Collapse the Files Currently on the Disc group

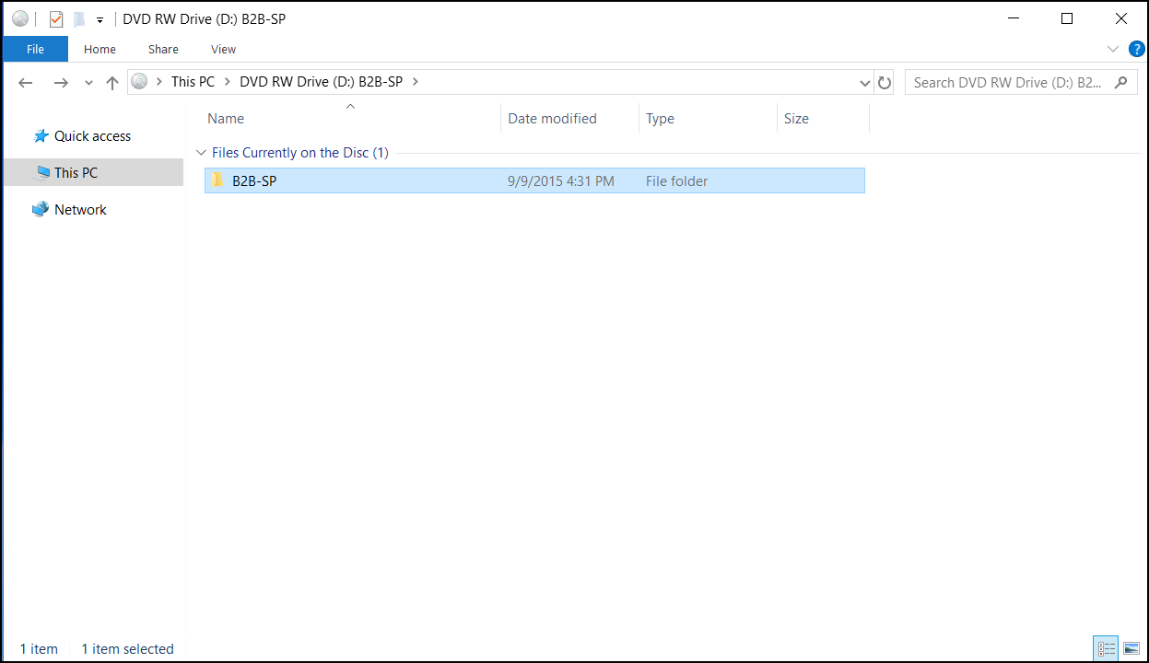coord(202,153)
